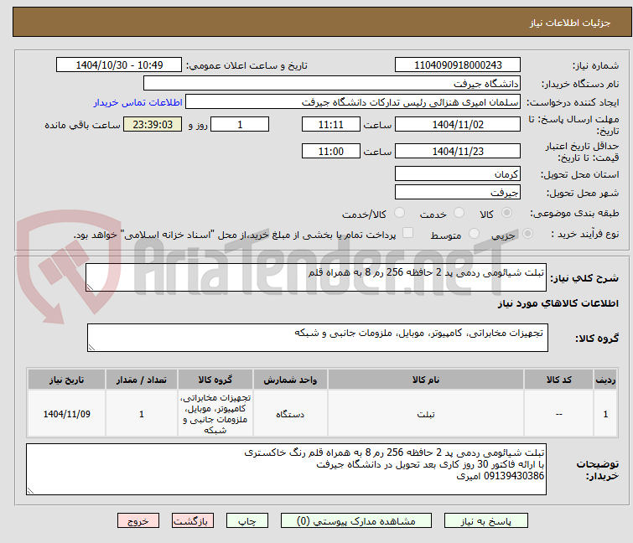Screen dimensions: 633x543
Task: Click the چاپ print button
Action: (246, 521)
